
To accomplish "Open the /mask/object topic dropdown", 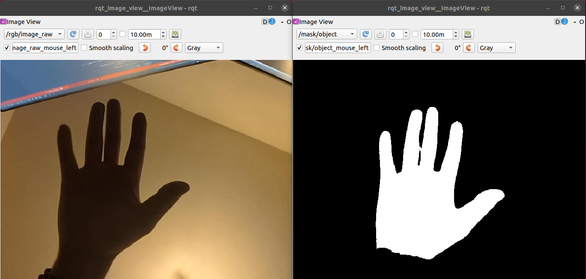I will pos(326,34).
